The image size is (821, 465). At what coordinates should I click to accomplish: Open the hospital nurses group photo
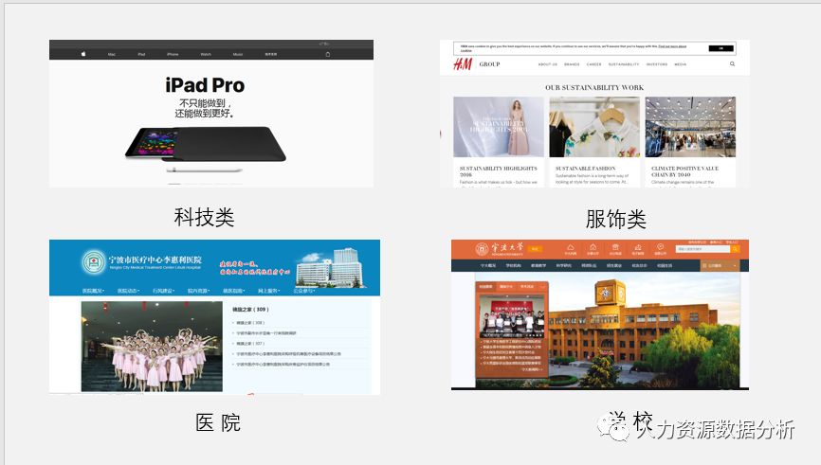152,347
